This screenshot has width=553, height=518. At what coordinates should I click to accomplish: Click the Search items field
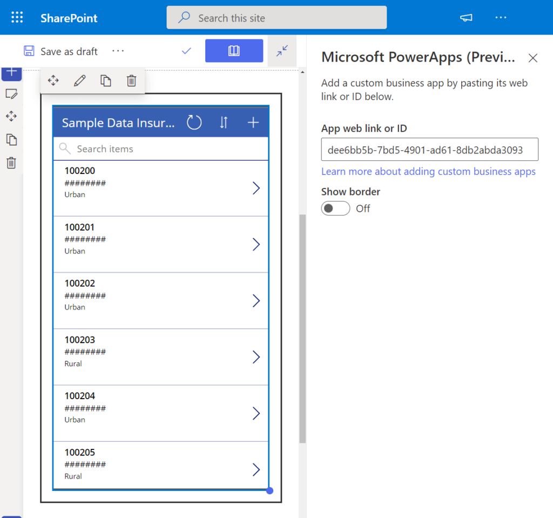161,149
